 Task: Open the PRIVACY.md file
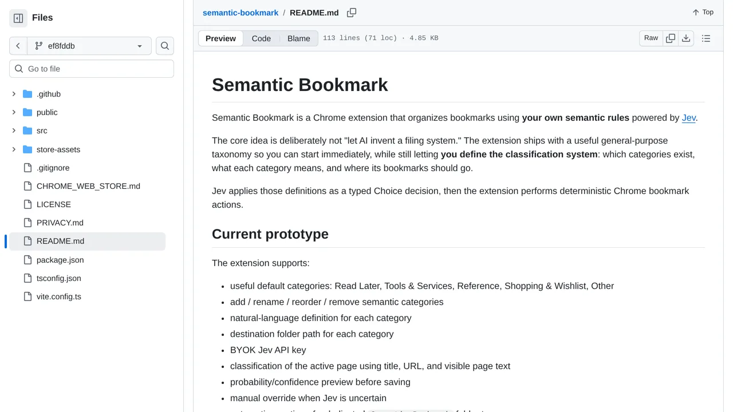60,223
